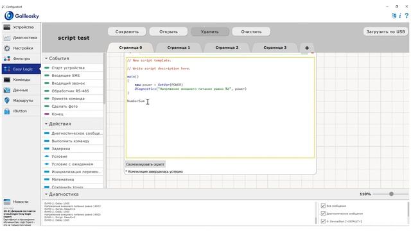Toggle the Все сообщения checkbox
Image resolution: width=411 pixels, height=231 pixels.
[323, 206]
